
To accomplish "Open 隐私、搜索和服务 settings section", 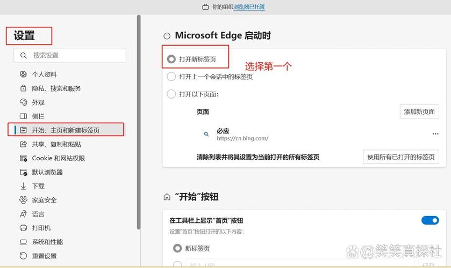I will coord(56,88).
